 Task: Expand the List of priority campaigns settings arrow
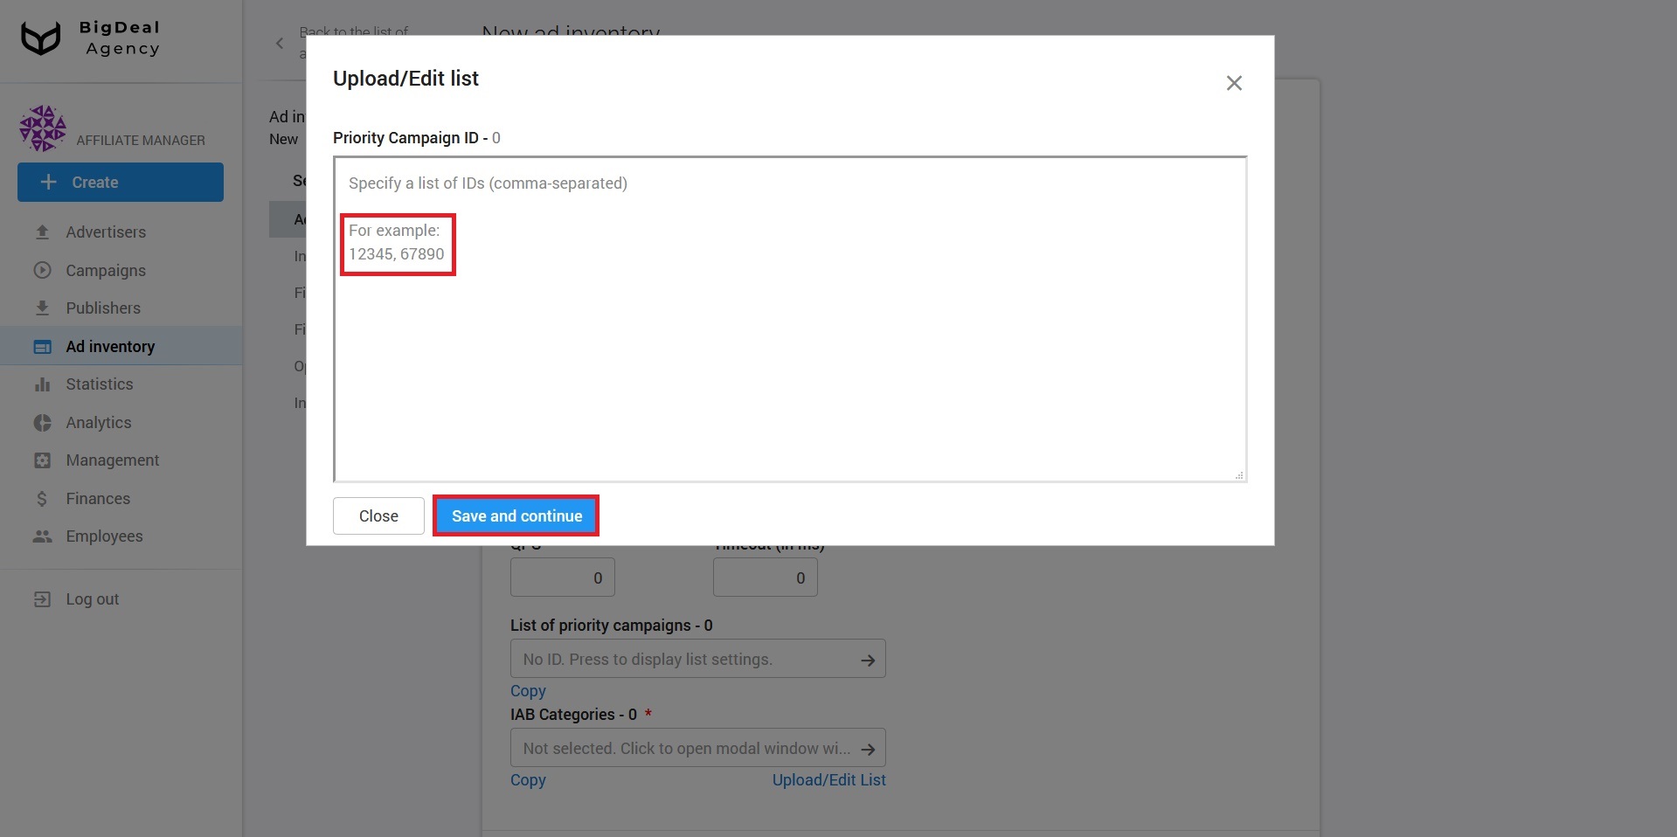tap(869, 659)
